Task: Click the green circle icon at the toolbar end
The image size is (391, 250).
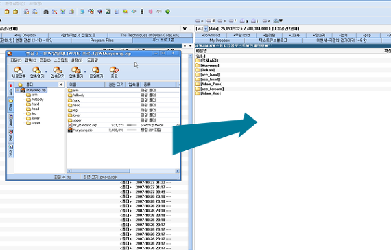Action: point(167,12)
